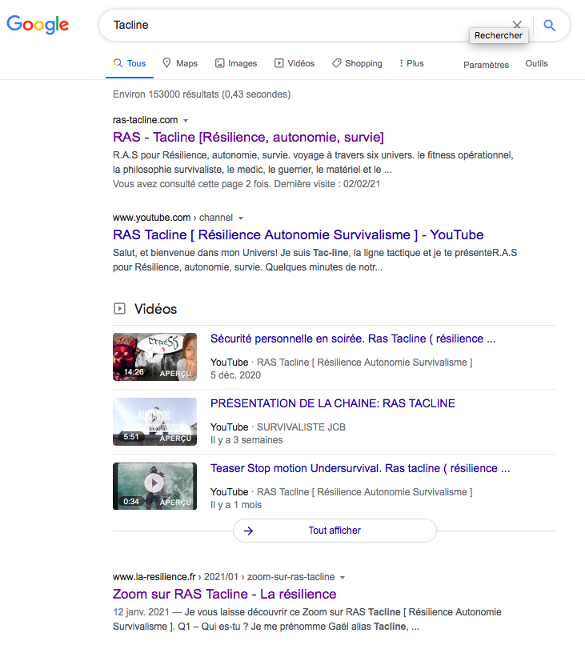Switch to the Images tab
The width and height of the screenshot is (585, 645).
[236, 63]
